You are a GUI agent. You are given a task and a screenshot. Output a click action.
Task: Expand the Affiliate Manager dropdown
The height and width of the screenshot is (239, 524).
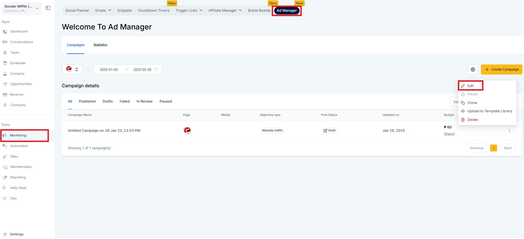click(x=225, y=11)
